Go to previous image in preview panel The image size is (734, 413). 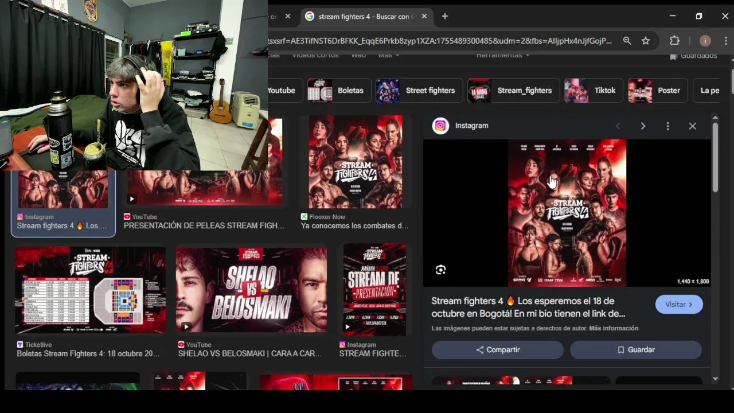click(618, 126)
